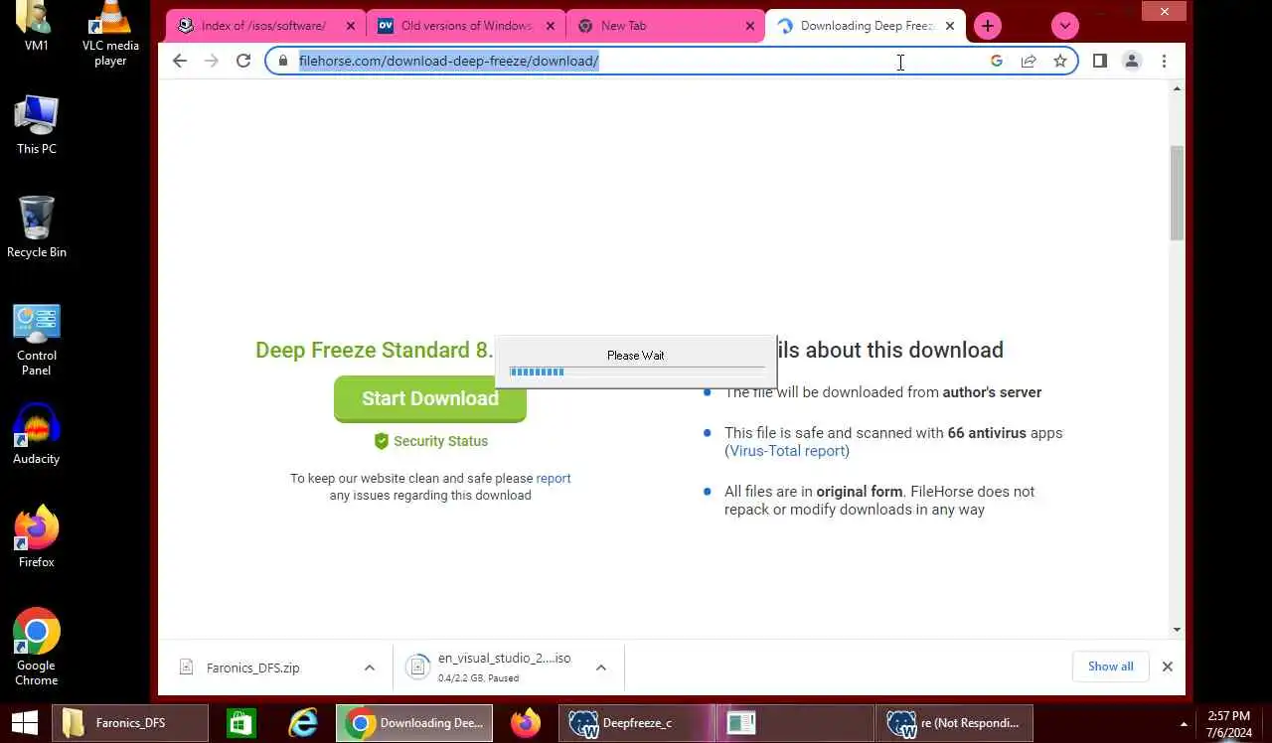
Task: Open the share page icon in address bar
Action: tap(1029, 61)
